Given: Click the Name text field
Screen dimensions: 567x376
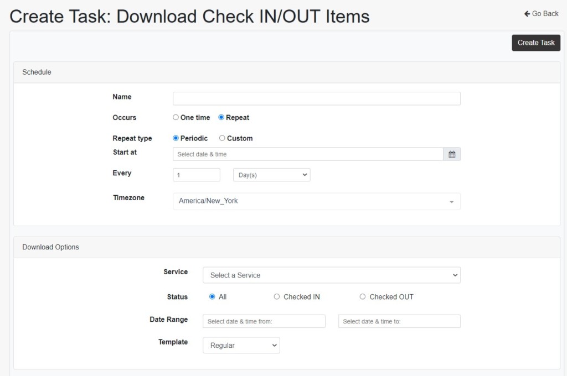Looking at the screenshot, I should 316,98.
